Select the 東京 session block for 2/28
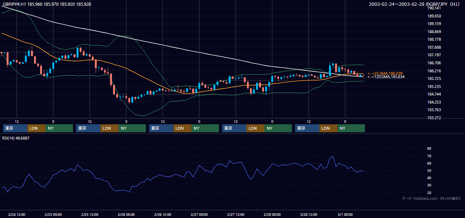This screenshot has width=465, height=218. pyautogui.click(x=307, y=128)
